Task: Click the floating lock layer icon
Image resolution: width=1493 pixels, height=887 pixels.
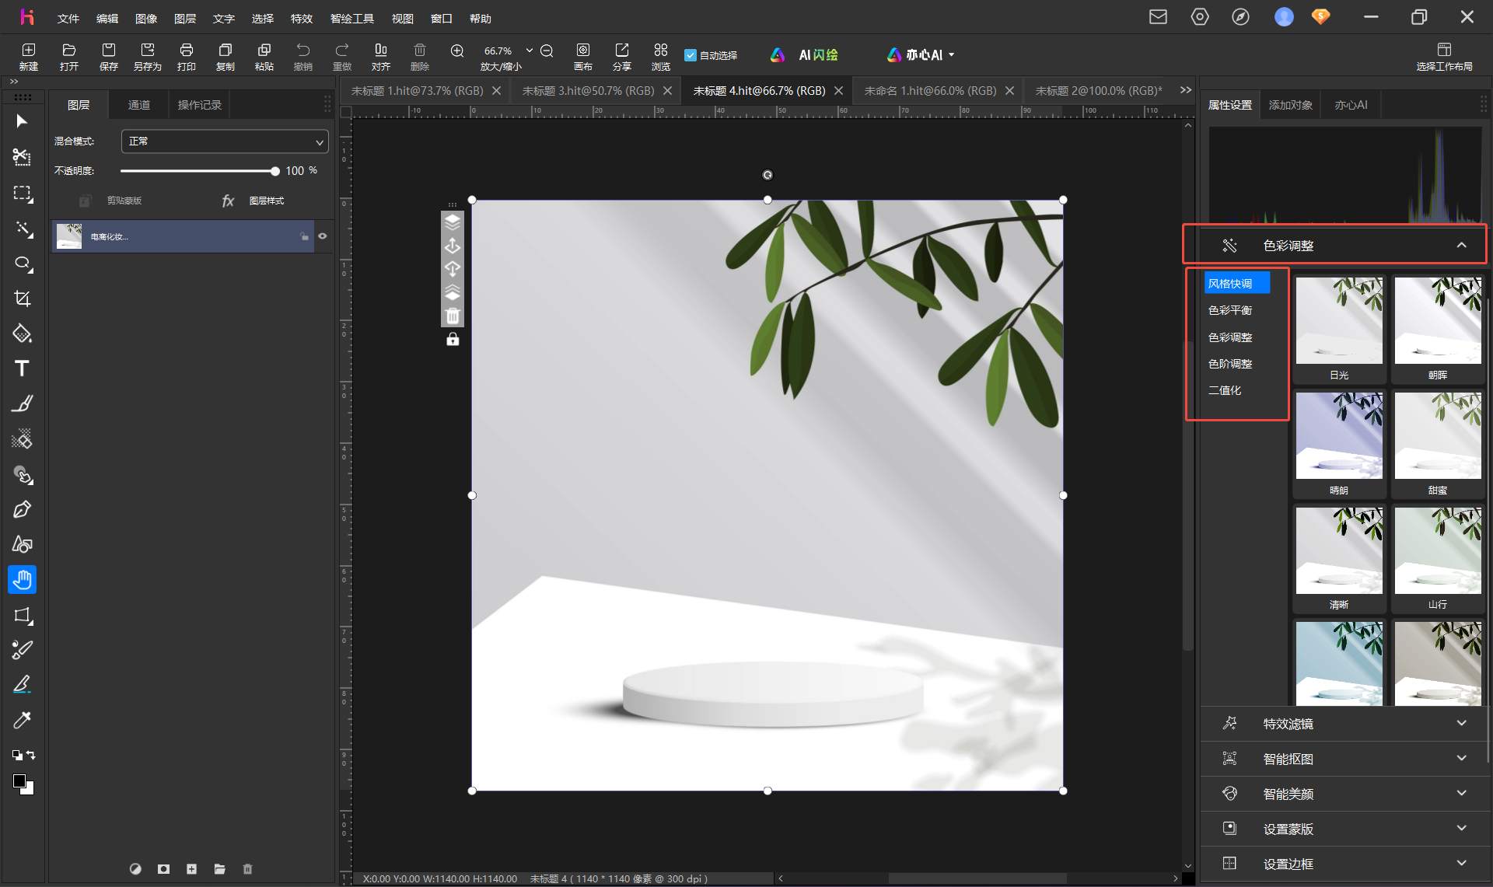Action: coord(453,340)
